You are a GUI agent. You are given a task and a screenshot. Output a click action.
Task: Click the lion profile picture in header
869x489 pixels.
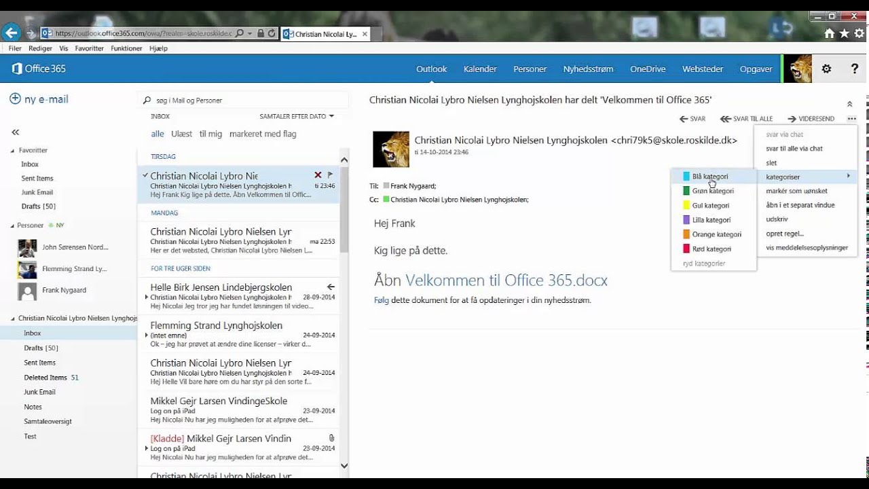pyautogui.click(x=797, y=69)
